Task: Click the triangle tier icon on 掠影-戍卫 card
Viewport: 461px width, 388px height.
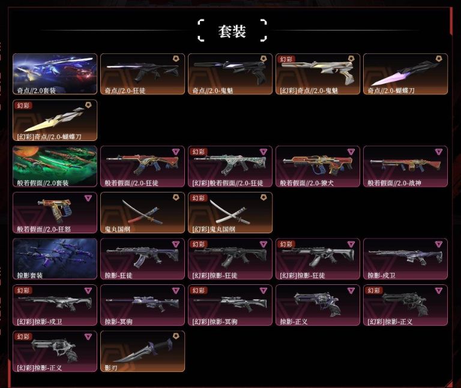Action: 439,244
